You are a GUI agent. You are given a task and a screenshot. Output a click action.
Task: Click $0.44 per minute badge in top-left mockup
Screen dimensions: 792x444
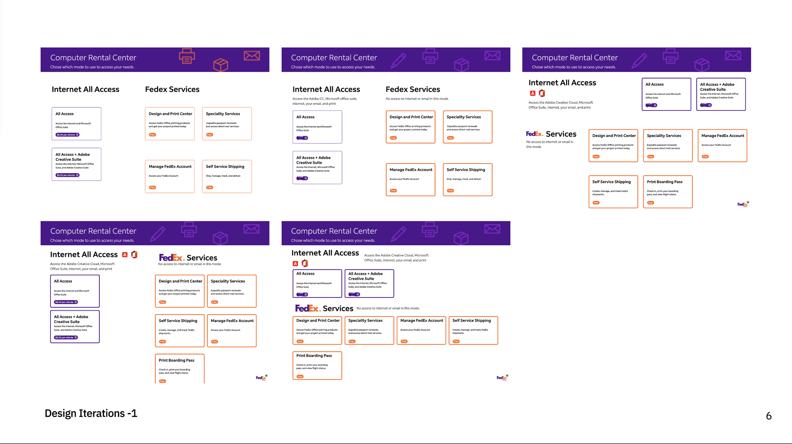pyautogui.click(x=67, y=135)
